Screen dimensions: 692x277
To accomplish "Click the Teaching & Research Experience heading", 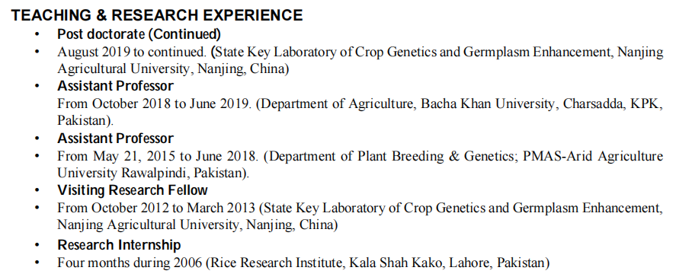I will [157, 15].
